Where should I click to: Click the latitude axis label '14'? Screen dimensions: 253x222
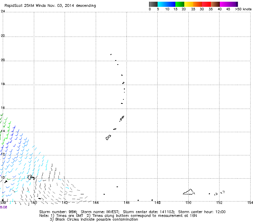click(x=3, y=131)
